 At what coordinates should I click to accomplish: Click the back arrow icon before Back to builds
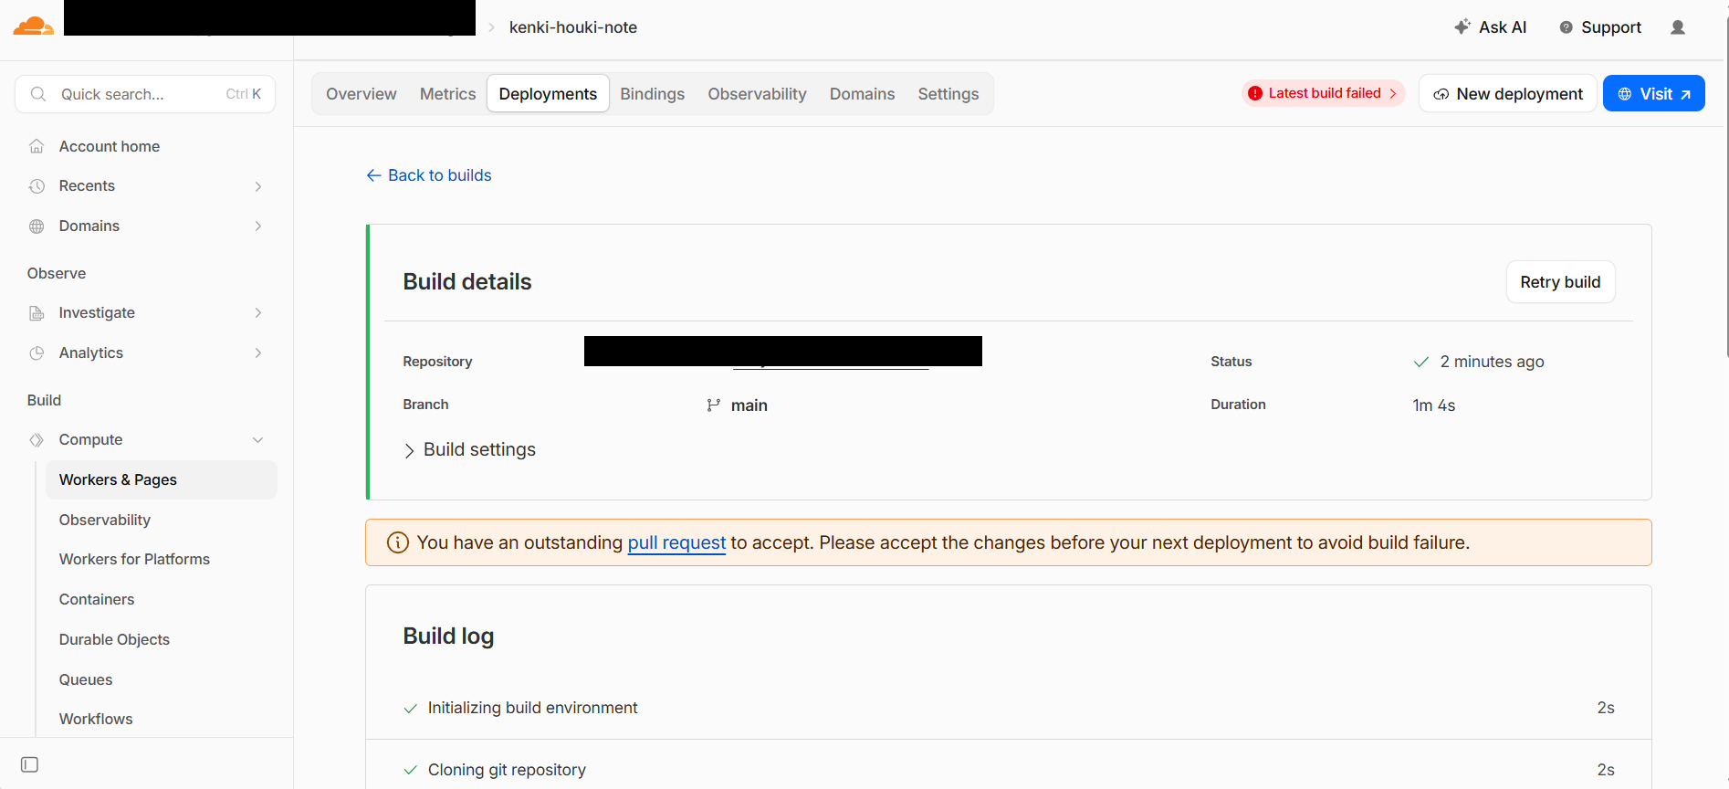click(x=373, y=175)
